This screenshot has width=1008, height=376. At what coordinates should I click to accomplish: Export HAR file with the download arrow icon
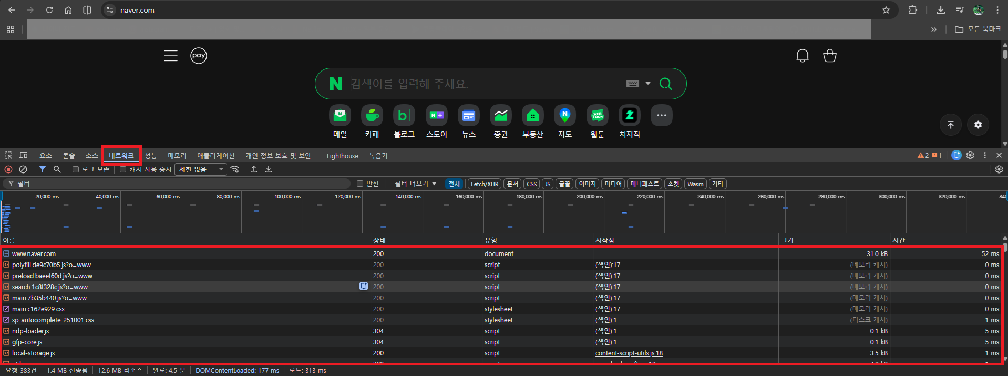pos(269,169)
